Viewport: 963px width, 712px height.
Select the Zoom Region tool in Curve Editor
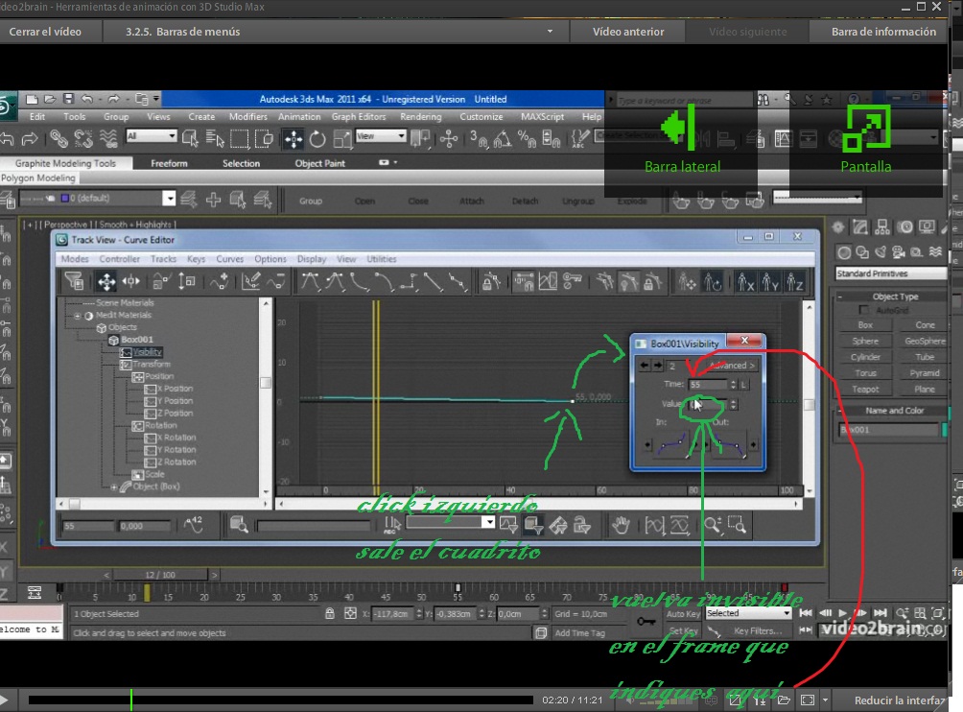pos(737,525)
